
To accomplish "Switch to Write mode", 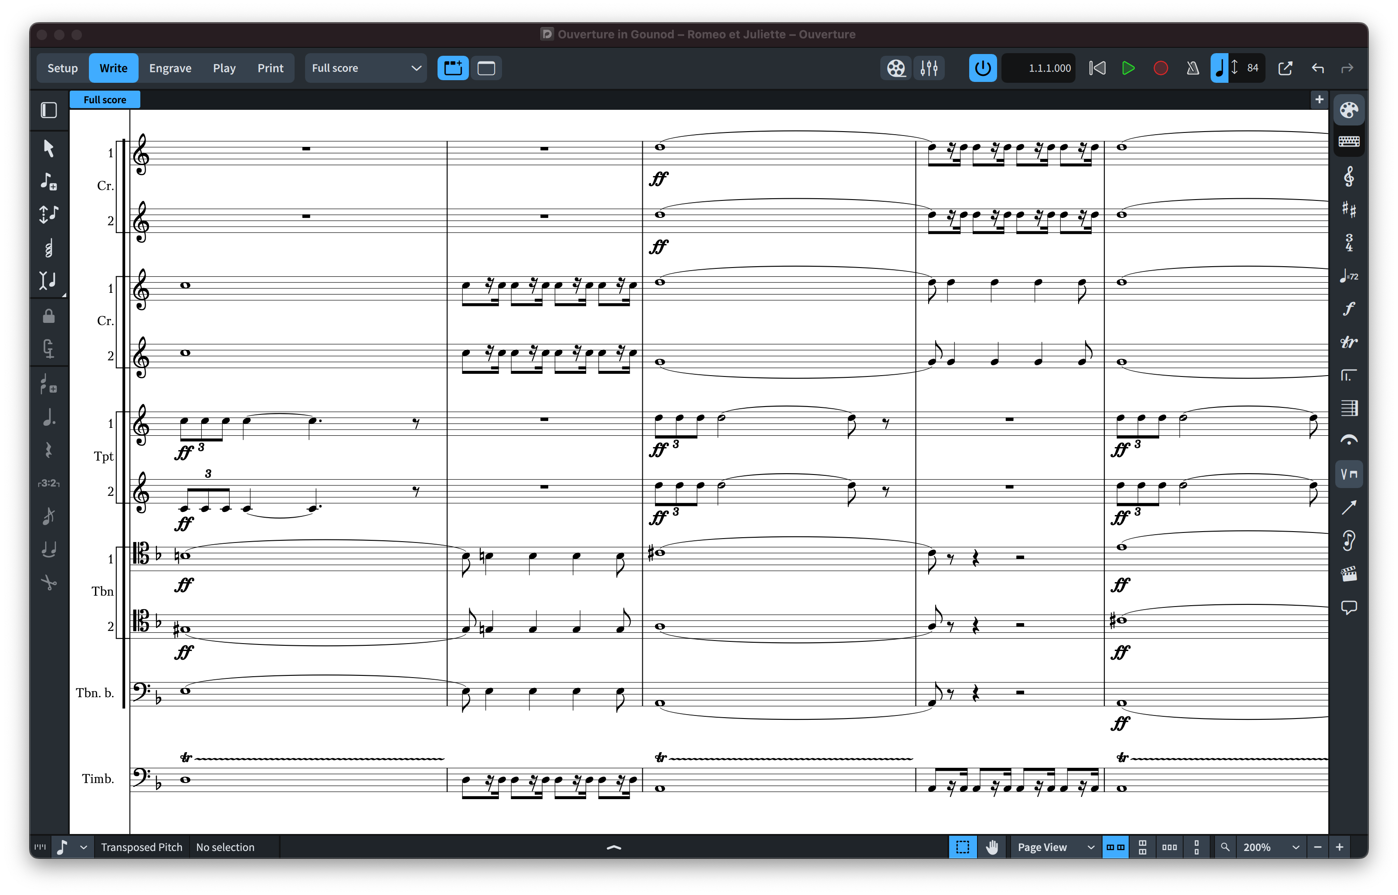I will tap(113, 68).
